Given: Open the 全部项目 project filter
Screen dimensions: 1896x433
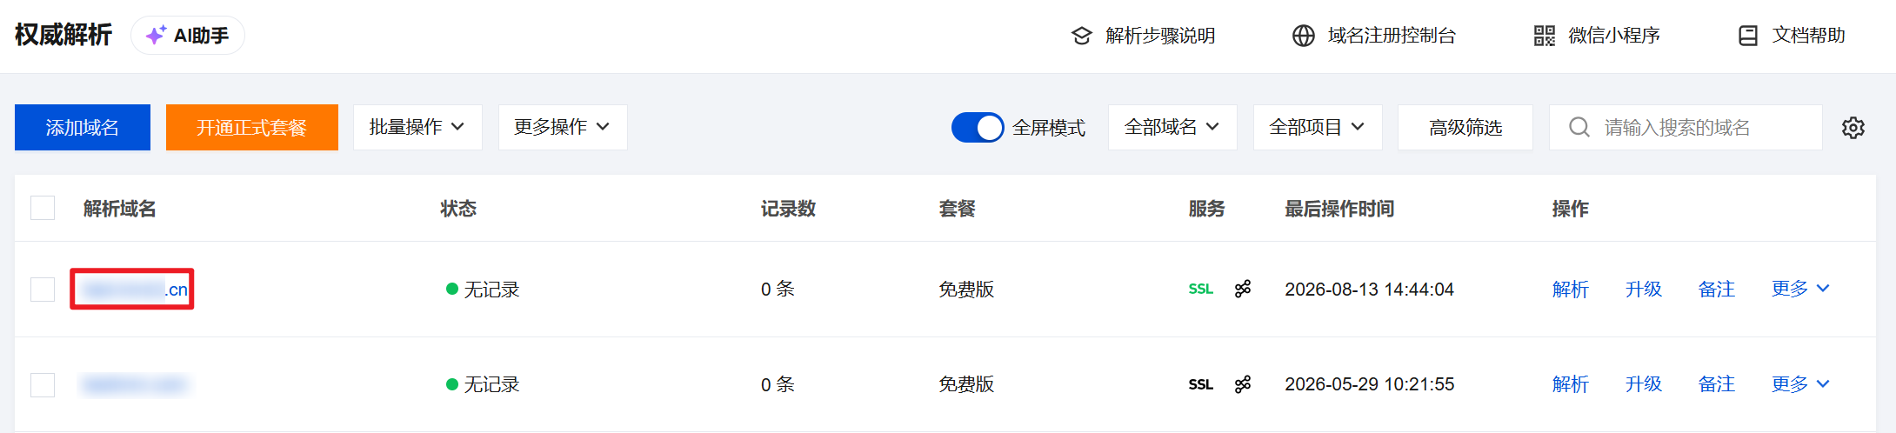Looking at the screenshot, I should click(1318, 128).
